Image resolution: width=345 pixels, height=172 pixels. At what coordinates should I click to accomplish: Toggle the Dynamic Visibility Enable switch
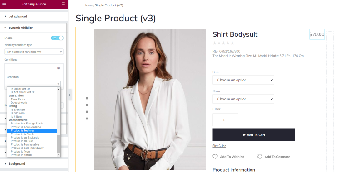click(x=57, y=38)
